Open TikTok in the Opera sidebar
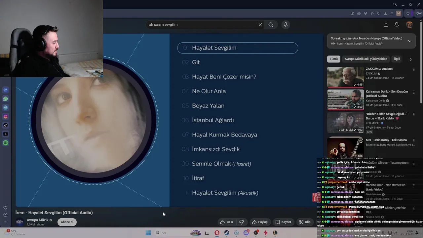The image size is (423, 238). point(6,125)
